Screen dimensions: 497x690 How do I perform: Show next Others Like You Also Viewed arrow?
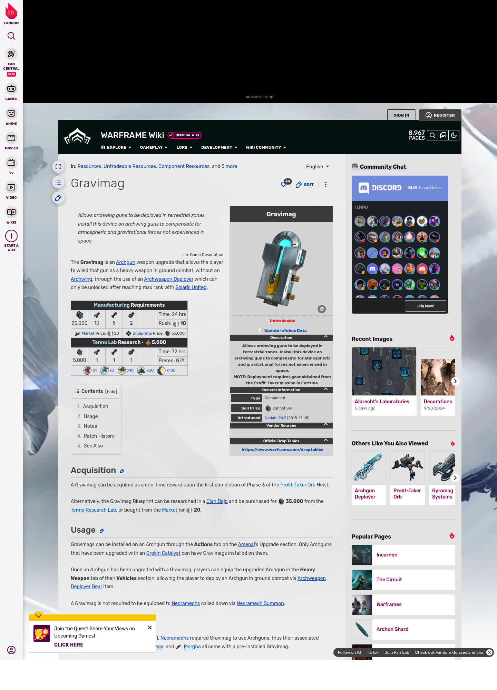455,478
